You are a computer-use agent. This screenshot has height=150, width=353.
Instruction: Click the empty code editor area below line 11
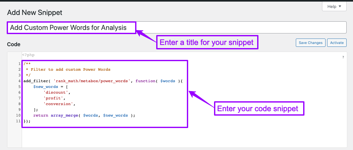[x=160, y=137]
